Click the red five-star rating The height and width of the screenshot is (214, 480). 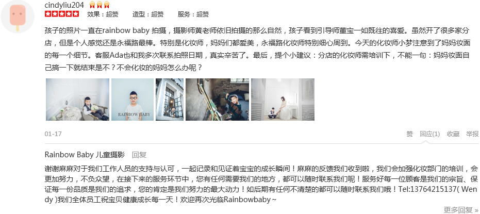pos(62,14)
